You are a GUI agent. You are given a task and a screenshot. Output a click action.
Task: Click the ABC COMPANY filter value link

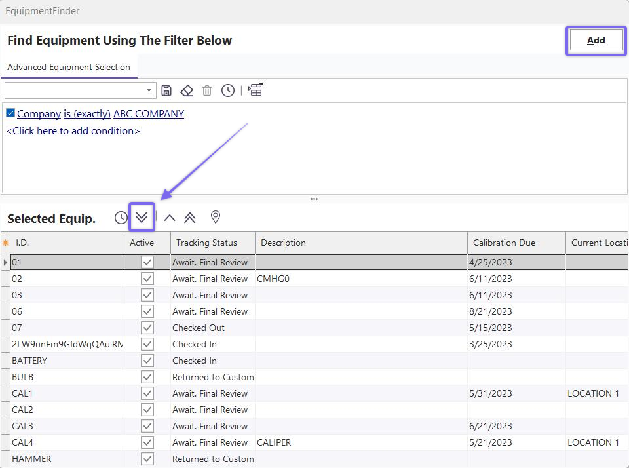(x=149, y=113)
